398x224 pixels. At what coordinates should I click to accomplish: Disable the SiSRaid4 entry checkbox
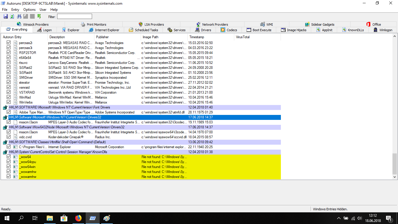(x=8, y=73)
